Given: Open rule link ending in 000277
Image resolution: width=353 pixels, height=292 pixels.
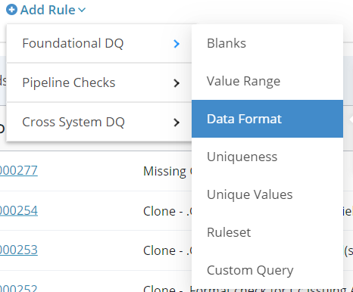Looking at the screenshot, I should click(x=19, y=170).
